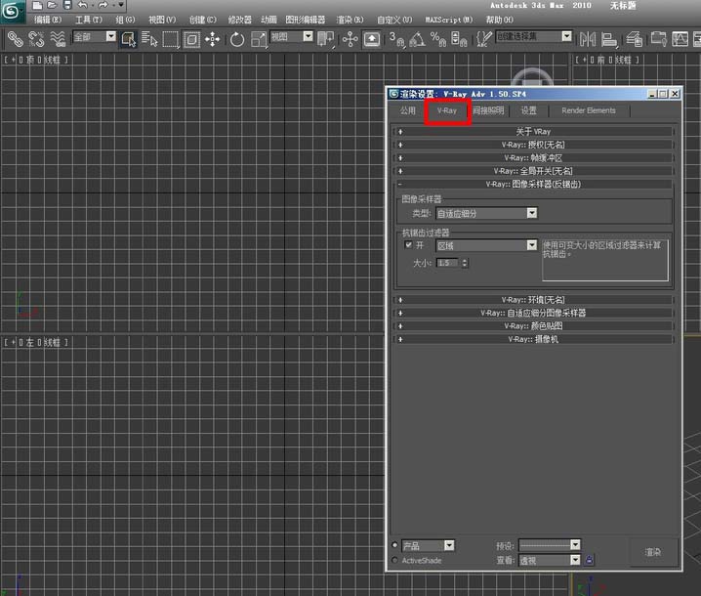Toggle the antialiasing filter 开 checkbox
Image resolution: width=701 pixels, height=596 pixels.
(408, 245)
